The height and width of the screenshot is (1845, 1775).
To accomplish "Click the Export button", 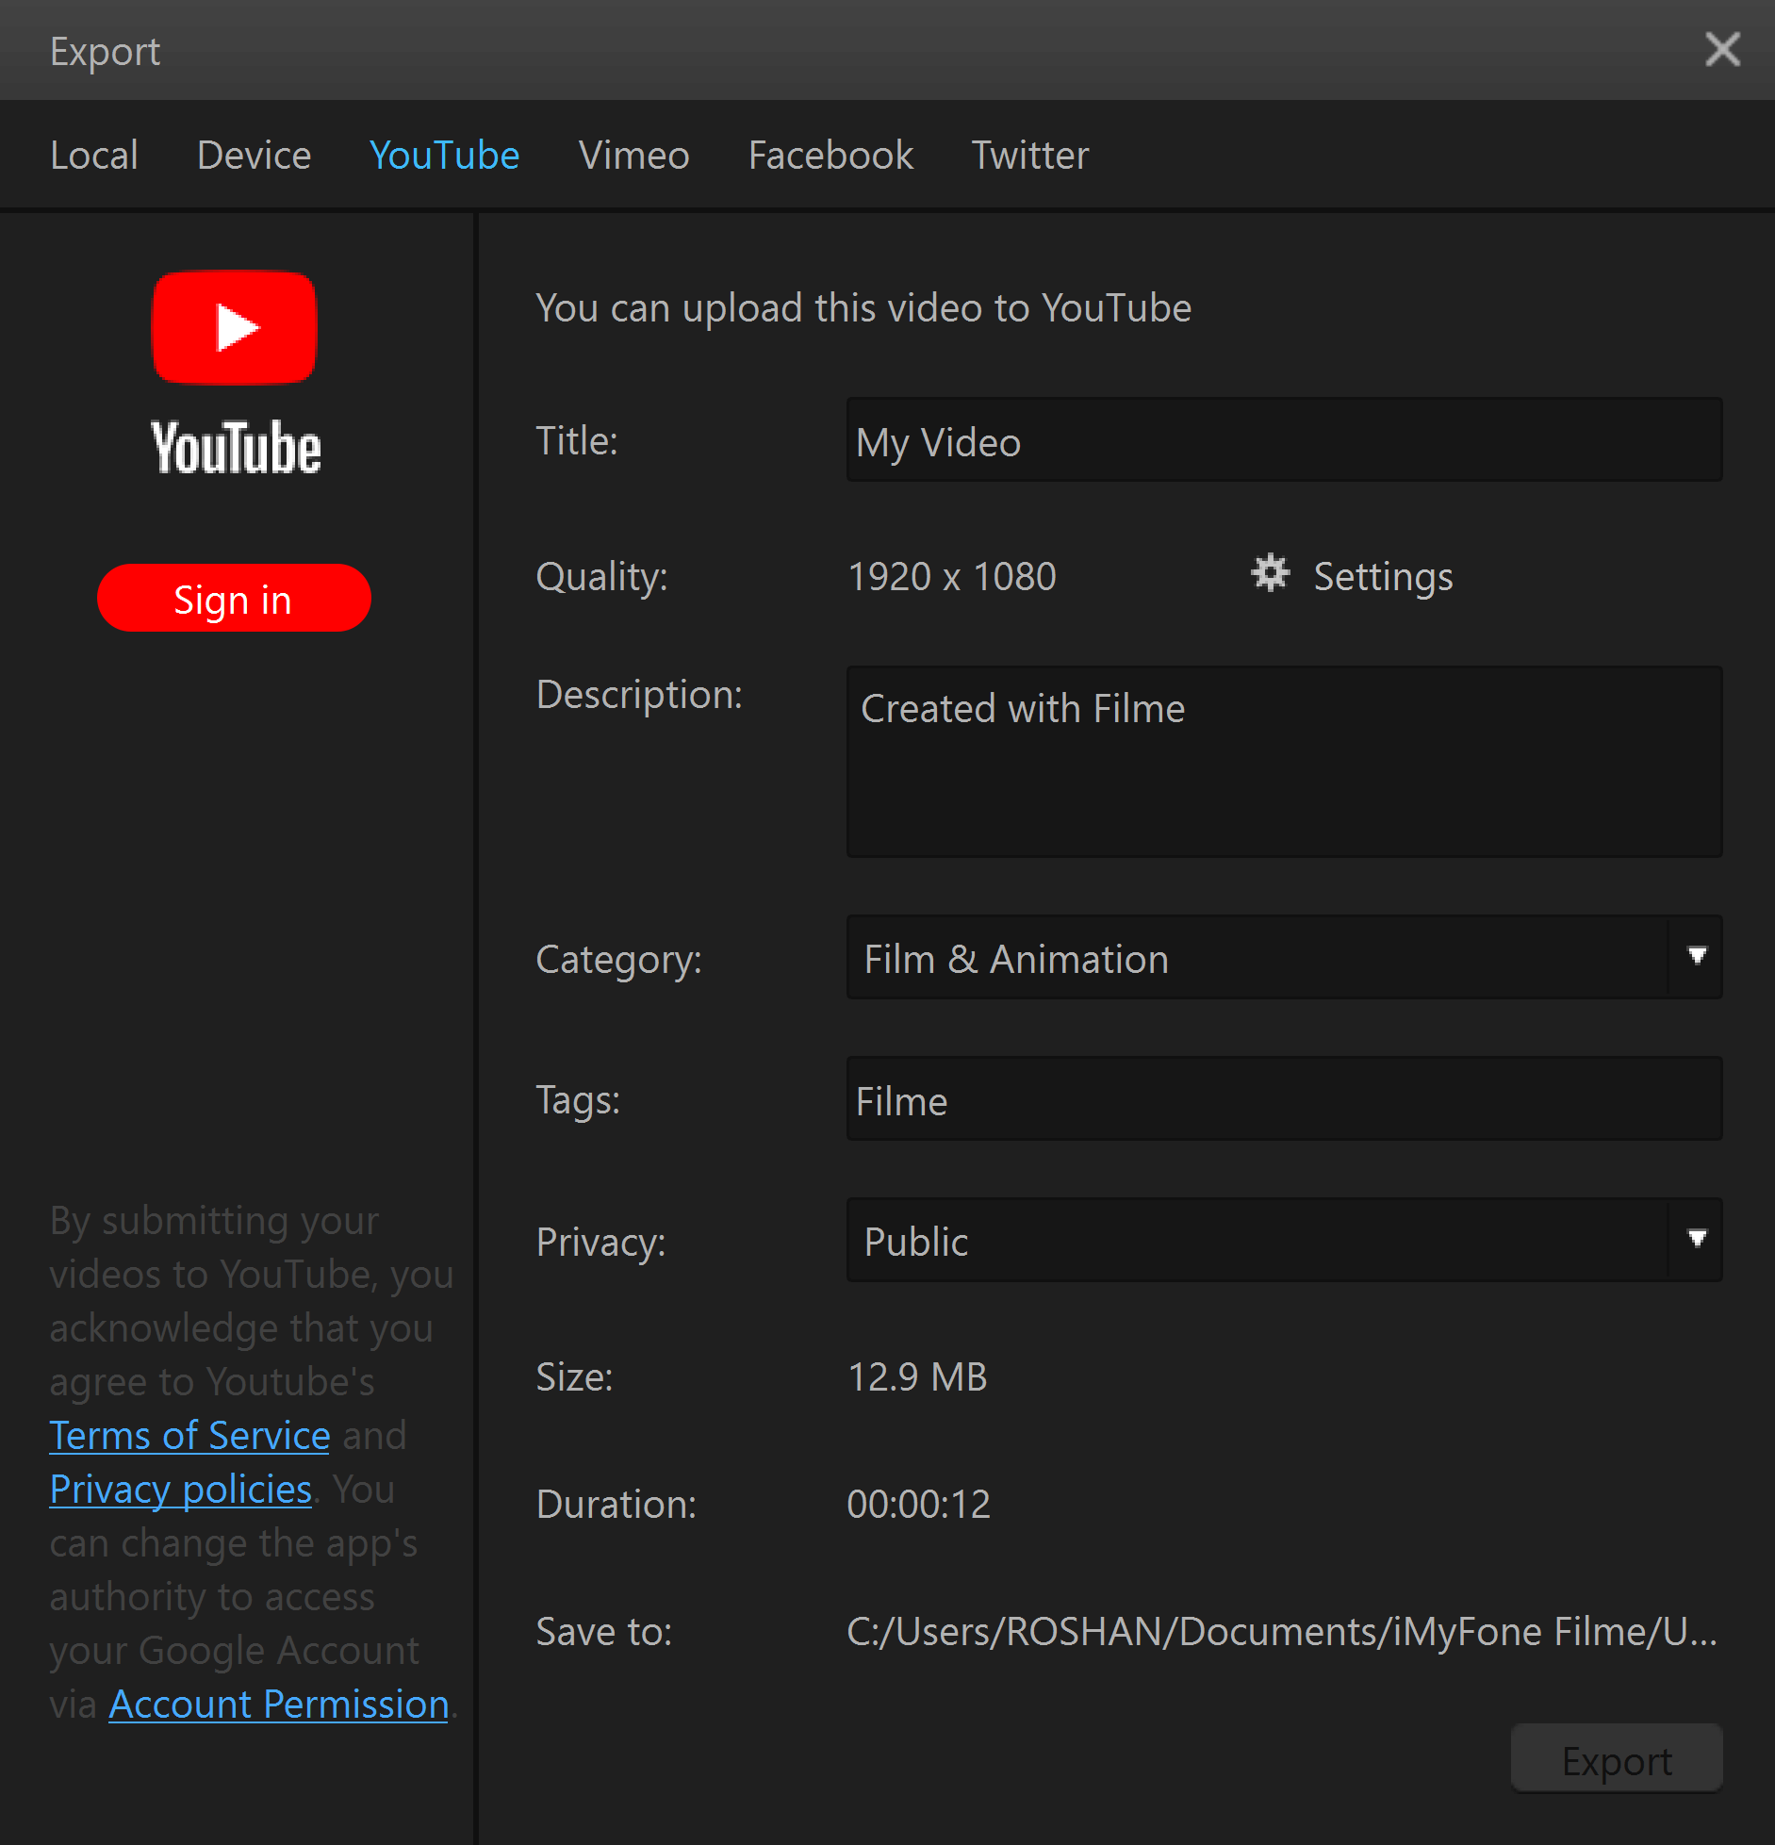I will click(1617, 1758).
